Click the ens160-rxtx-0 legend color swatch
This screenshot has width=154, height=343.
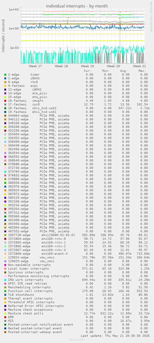coord(5,239)
